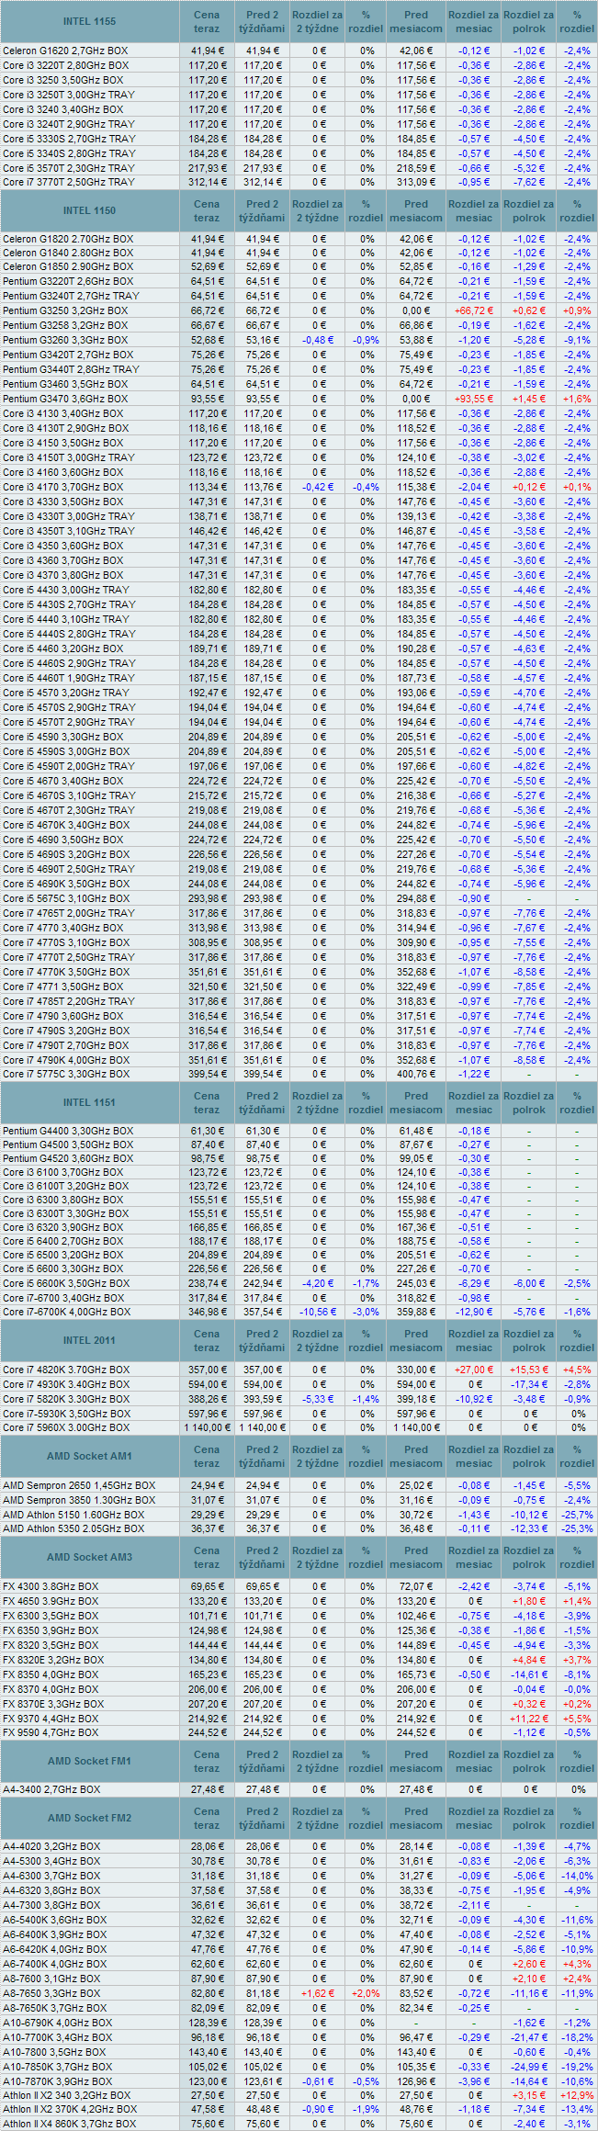
Task: Select the Core i7 4790K 4,00GHz BOX name
Action: [x=66, y=1060]
